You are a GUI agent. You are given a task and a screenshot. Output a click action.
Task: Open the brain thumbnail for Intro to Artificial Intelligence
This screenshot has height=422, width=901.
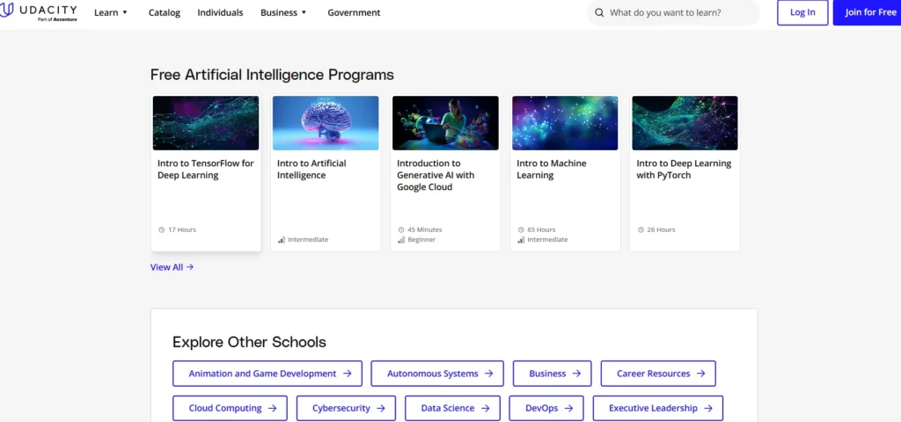(x=326, y=123)
